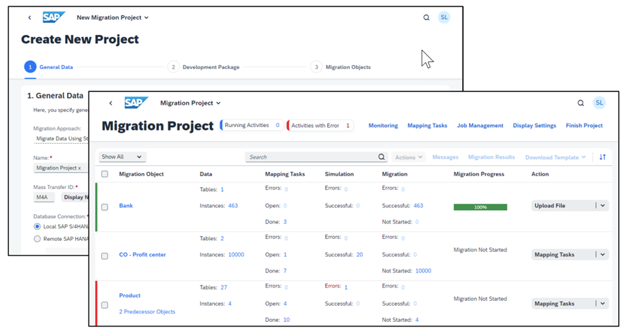The image size is (633, 333).
Task: Open Migration Project title dropdown
Action: [190, 103]
